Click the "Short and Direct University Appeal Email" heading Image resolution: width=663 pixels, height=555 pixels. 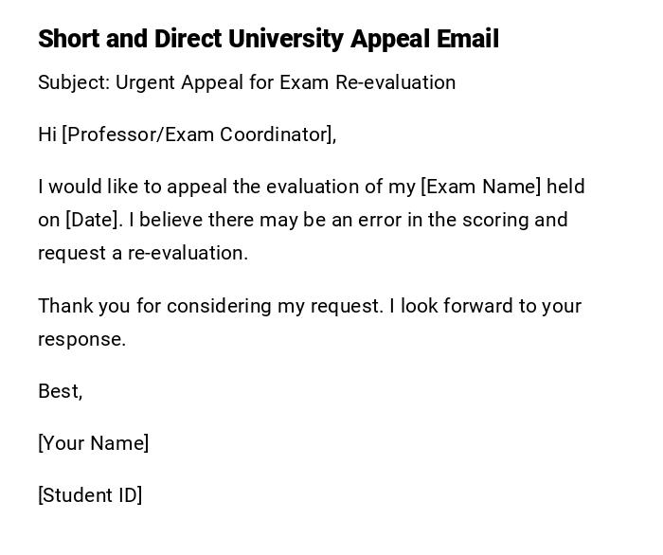268,39
